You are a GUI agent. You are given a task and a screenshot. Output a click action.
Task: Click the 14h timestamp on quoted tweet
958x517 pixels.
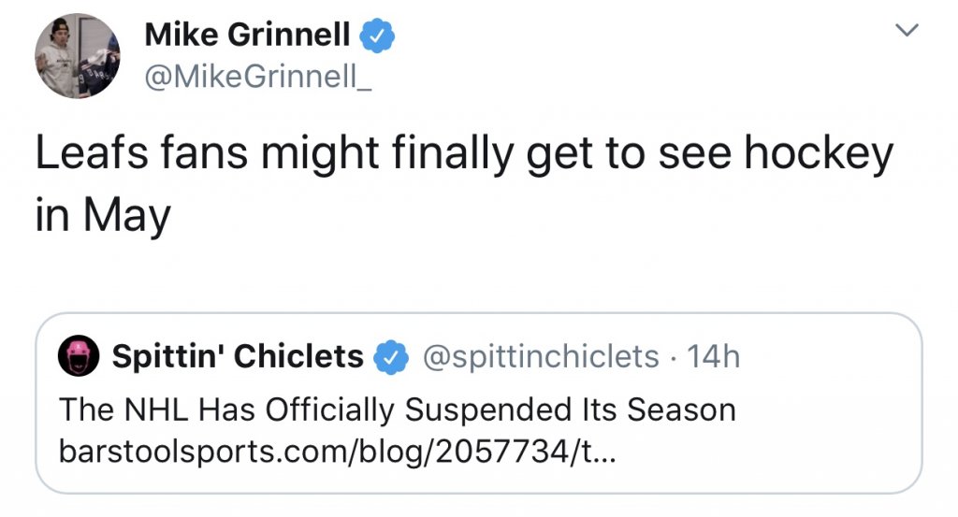pos(713,356)
